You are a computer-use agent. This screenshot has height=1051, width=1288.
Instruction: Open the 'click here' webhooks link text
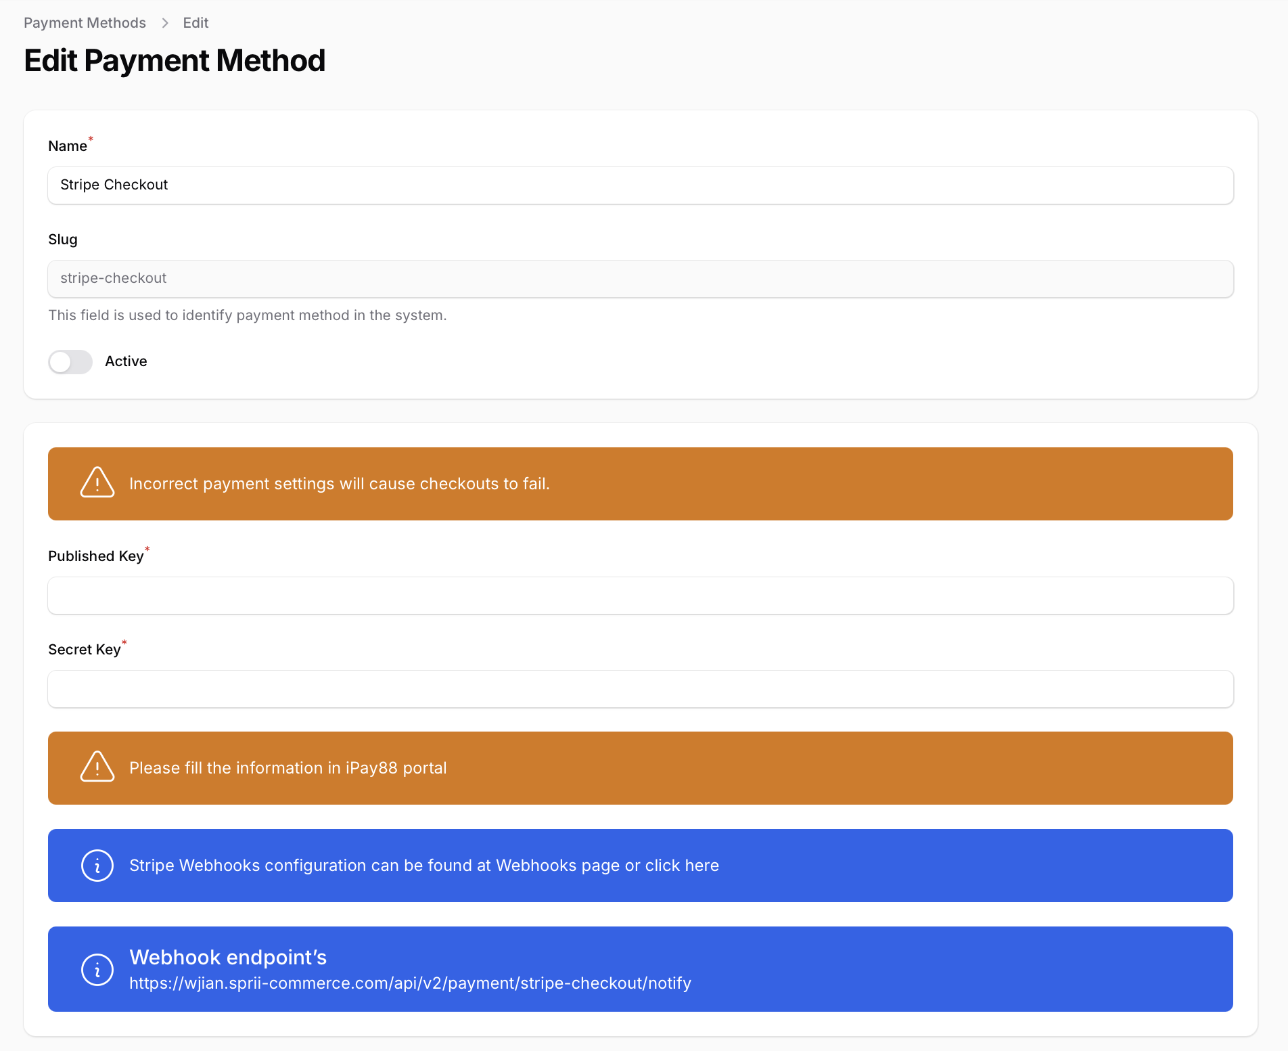(682, 866)
